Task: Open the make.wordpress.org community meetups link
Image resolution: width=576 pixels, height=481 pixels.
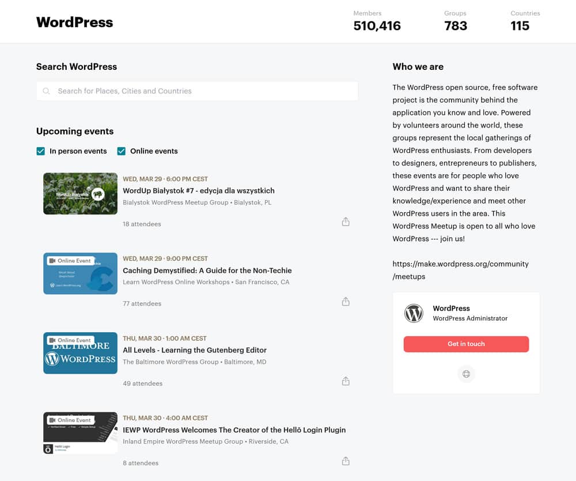Action: [x=460, y=270]
